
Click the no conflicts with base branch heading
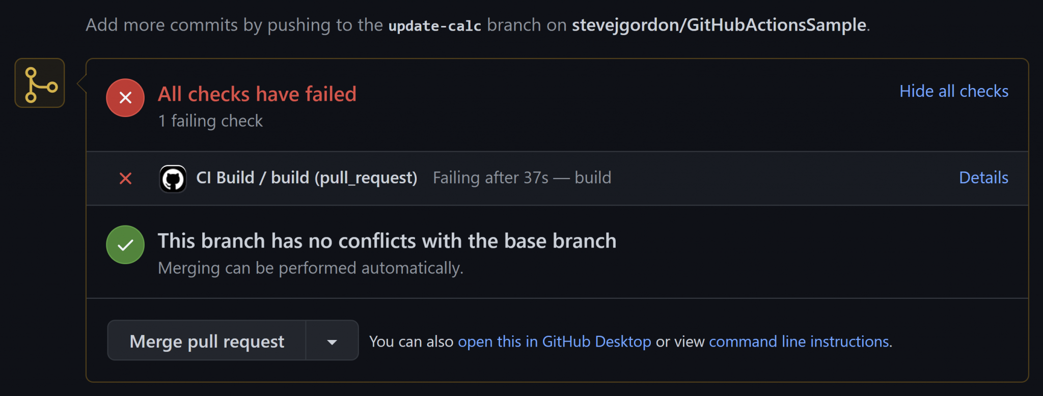pyautogui.click(x=387, y=241)
